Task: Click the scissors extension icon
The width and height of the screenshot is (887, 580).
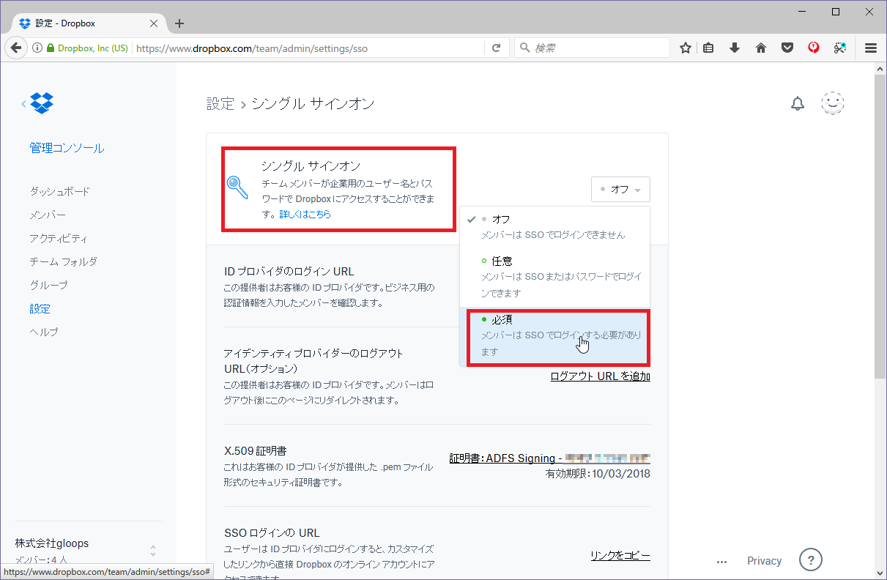Action: point(840,48)
